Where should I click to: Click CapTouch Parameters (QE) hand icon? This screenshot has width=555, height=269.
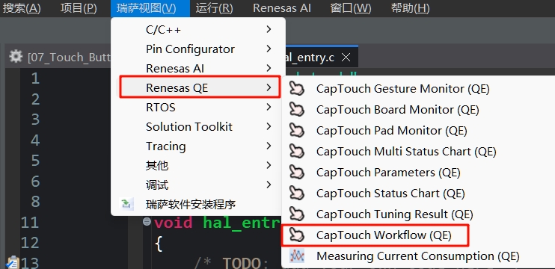[x=297, y=172]
